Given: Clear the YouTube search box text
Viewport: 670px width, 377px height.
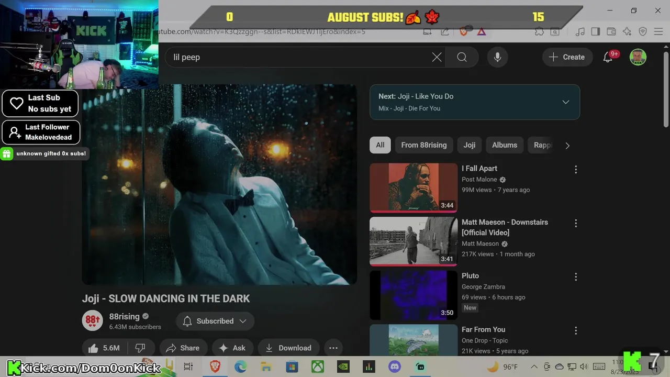Looking at the screenshot, I should (x=437, y=57).
